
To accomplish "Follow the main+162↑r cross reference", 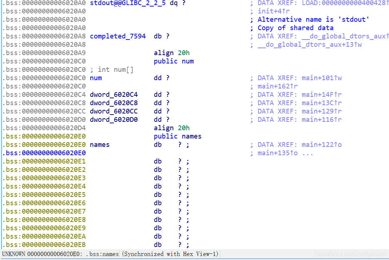I will point(278,86).
